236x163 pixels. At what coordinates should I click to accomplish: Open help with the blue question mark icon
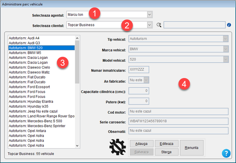(226, 153)
